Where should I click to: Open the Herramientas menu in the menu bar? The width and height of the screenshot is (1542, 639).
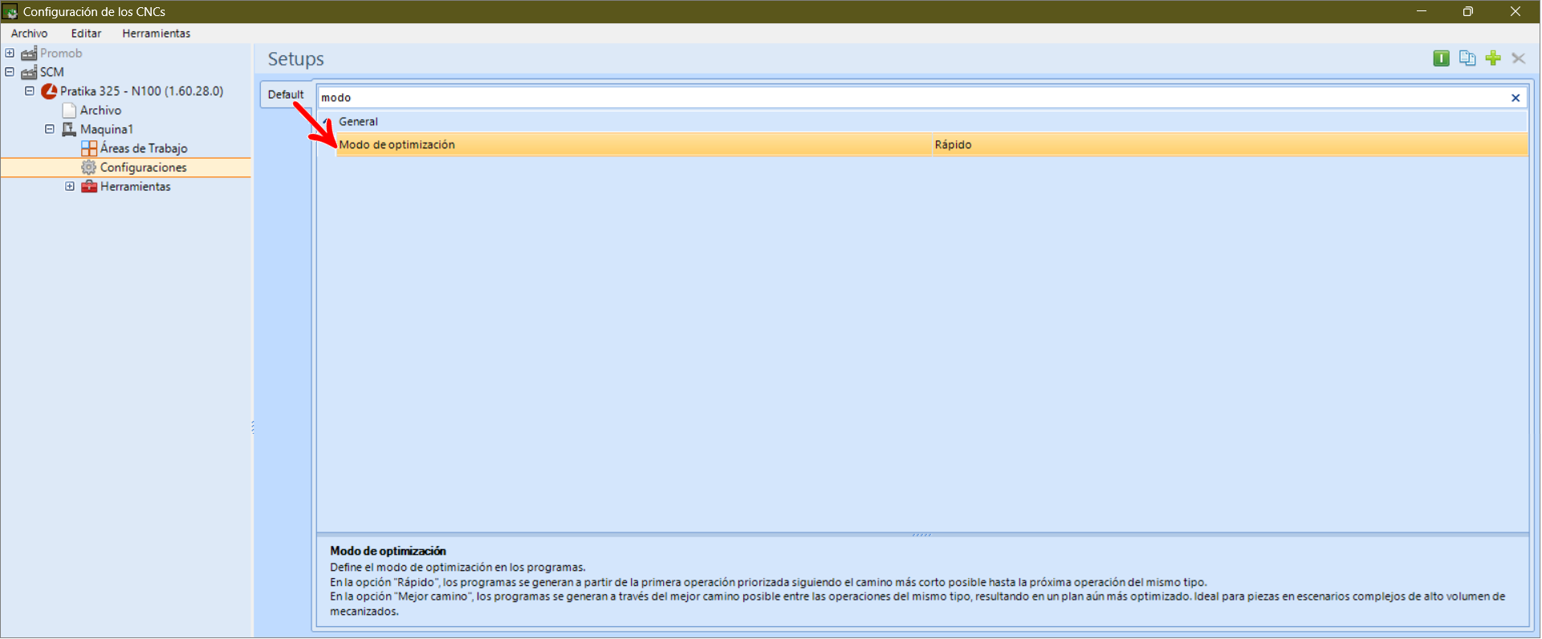157,34
